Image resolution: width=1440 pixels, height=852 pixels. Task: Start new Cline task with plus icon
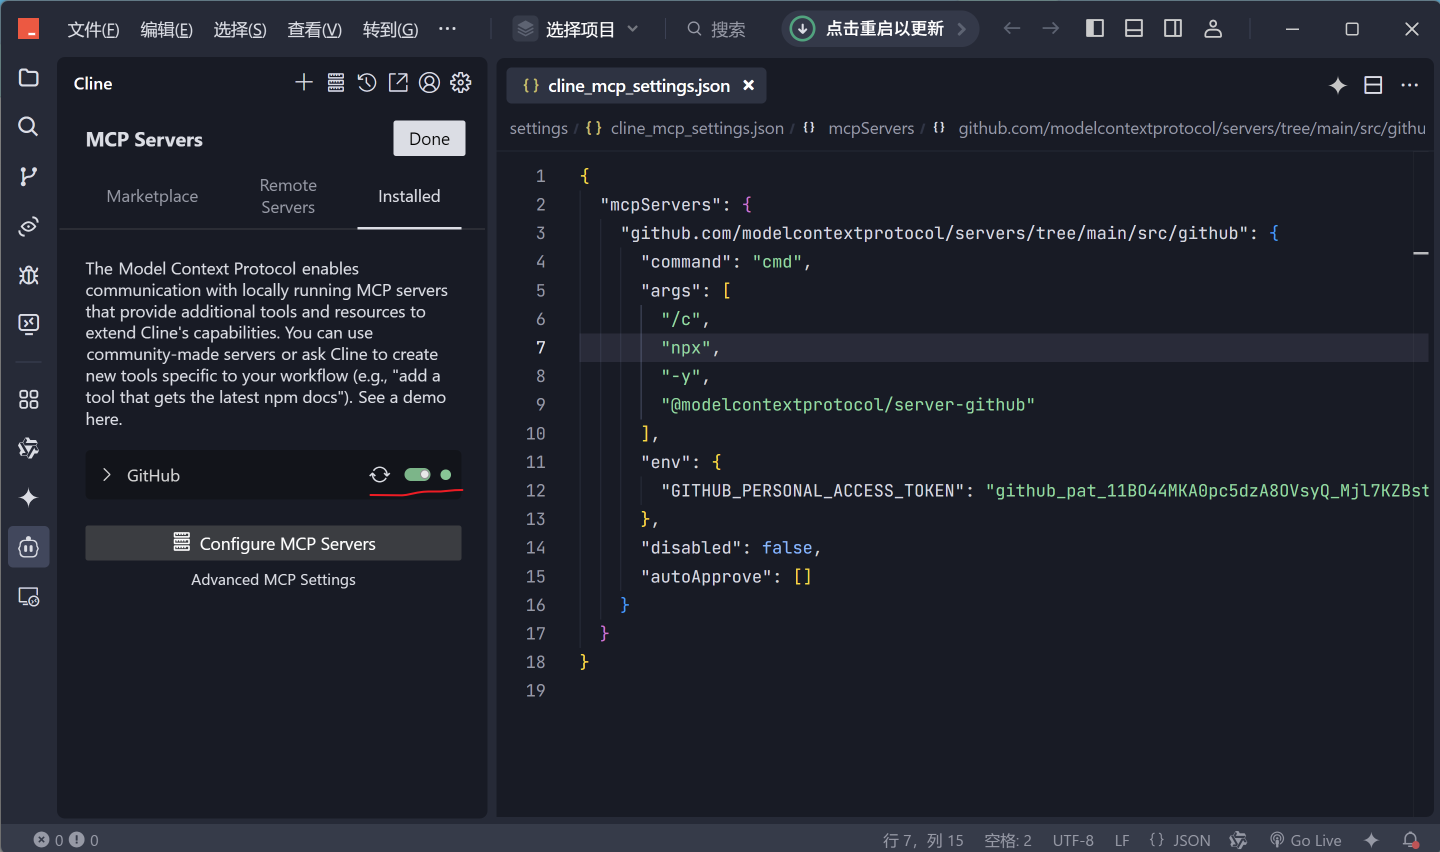pyautogui.click(x=303, y=83)
